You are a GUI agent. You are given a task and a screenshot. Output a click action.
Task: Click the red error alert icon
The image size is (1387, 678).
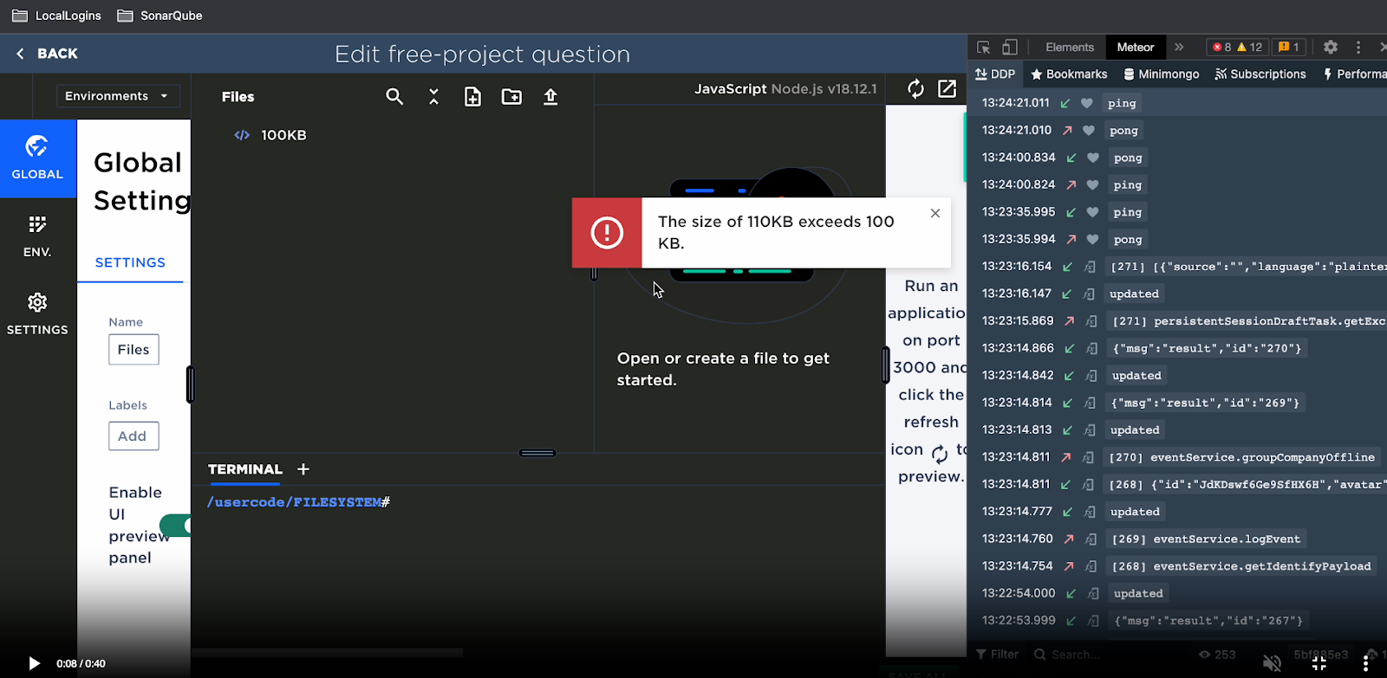point(607,232)
